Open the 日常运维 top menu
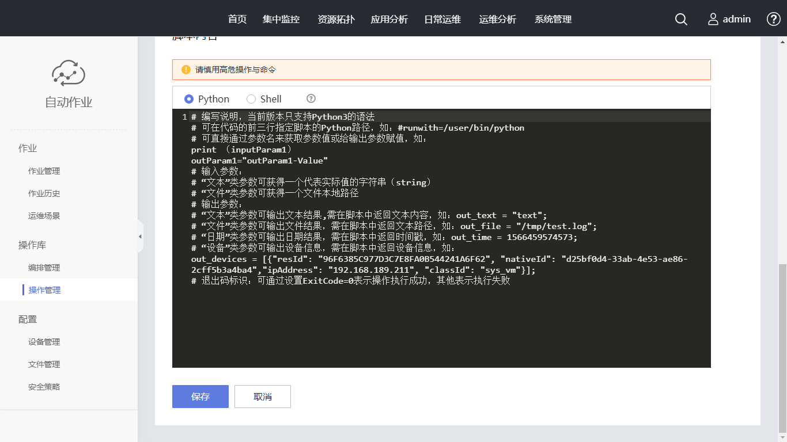The height and width of the screenshot is (442, 787). coord(442,20)
